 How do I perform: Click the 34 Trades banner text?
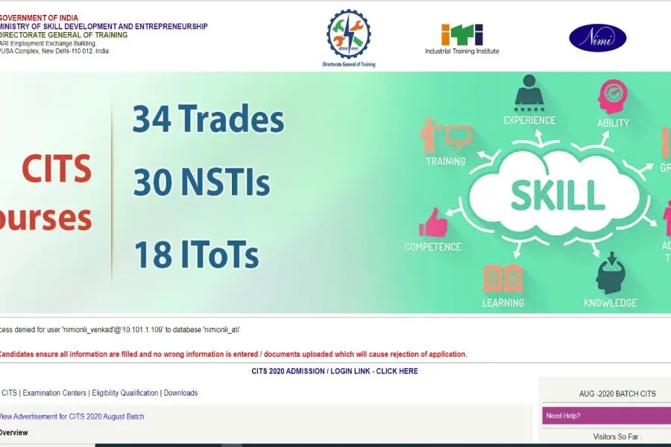click(208, 120)
